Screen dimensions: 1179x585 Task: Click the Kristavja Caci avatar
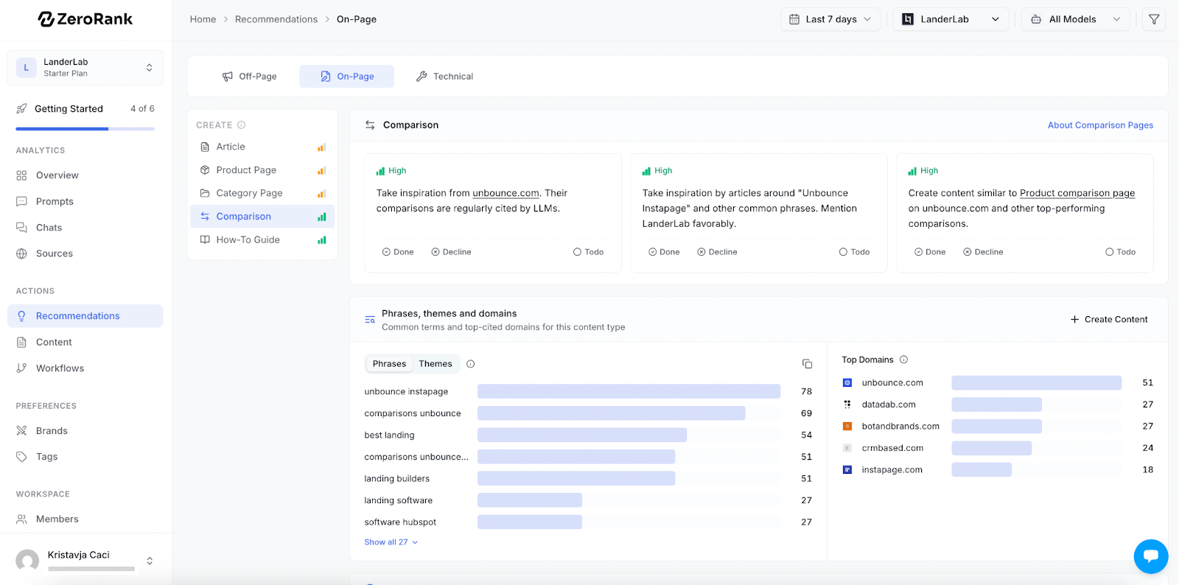click(27, 561)
